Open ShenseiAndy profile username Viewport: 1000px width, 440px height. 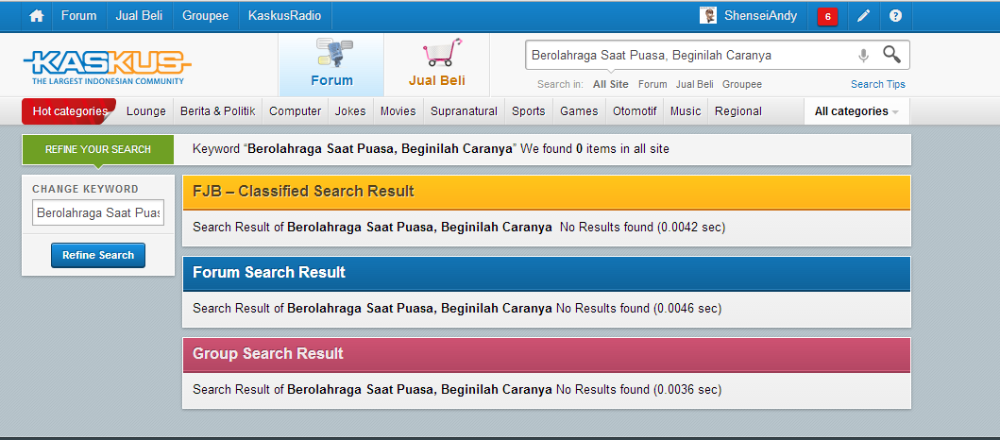[760, 16]
